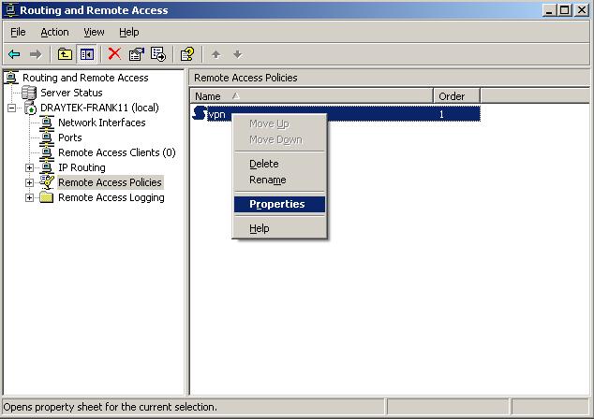Screen dimensions: 594x419
Task: Open the Action menu
Action: point(55,32)
